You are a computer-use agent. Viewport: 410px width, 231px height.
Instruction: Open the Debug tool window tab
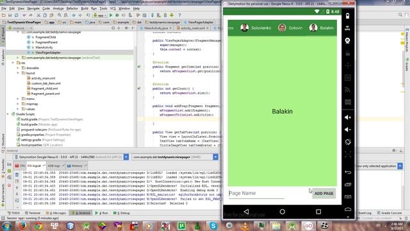[121, 213]
